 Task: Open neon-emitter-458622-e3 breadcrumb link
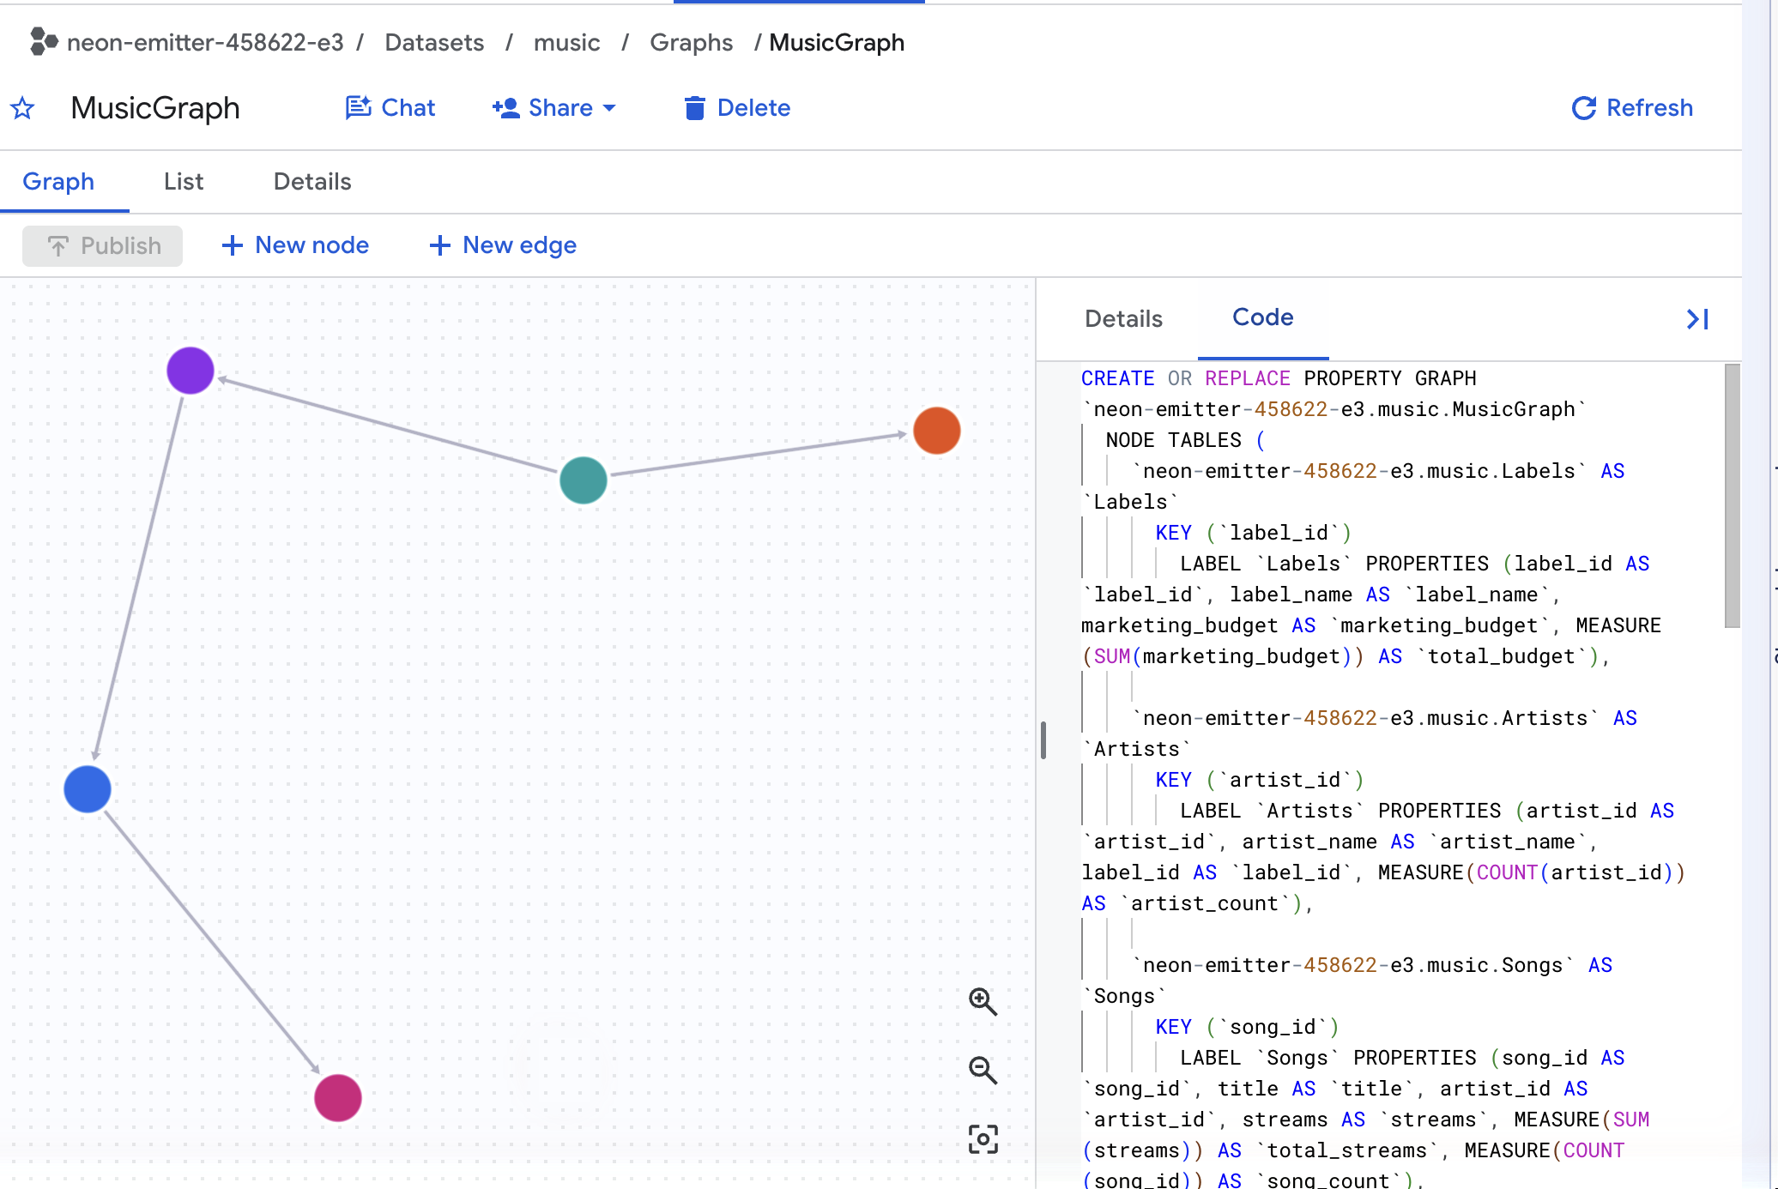(205, 42)
